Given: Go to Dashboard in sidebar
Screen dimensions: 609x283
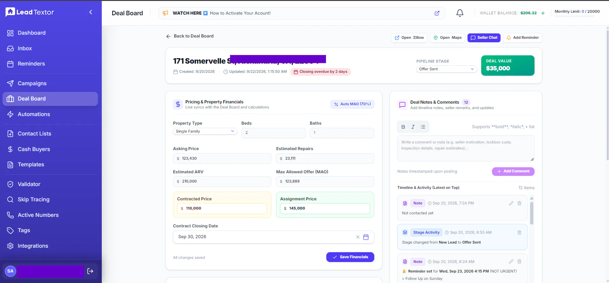Looking at the screenshot, I should 50,33.
